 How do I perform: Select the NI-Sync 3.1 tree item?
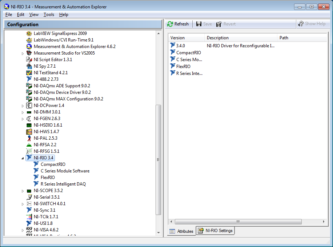pos(44,210)
